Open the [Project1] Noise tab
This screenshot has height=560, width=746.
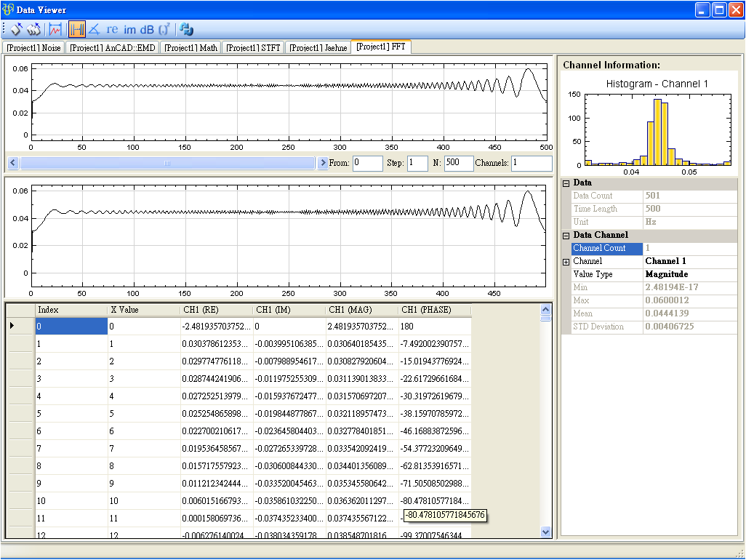(x=34, y=48)
